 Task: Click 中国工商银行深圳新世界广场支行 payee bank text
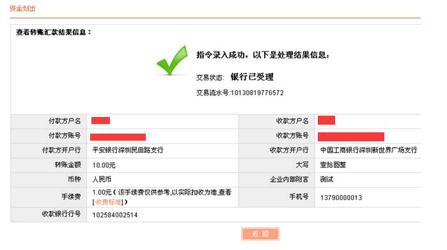(368, 150)
